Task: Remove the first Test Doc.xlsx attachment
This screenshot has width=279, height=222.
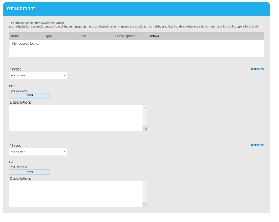Action: [x=257, y=69]
